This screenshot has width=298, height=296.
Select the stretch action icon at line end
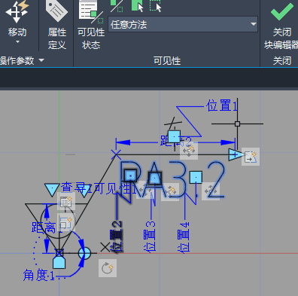pyautogui.click(x=251, y=157)
